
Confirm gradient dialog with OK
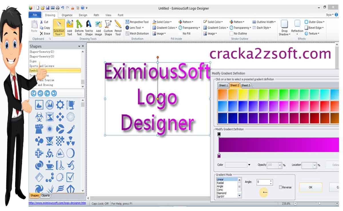pyautogui.click(x=311, y=187)
